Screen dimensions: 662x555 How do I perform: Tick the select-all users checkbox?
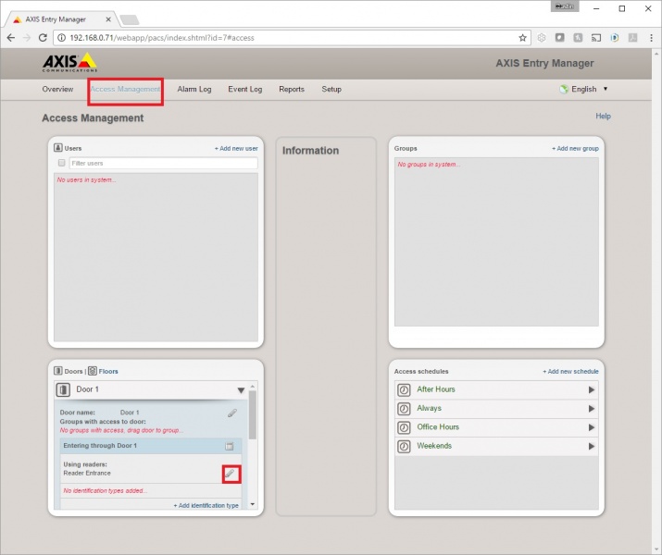(x=62, y=163)
